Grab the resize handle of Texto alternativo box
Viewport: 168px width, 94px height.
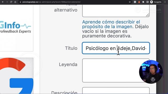tap(148, 15)
